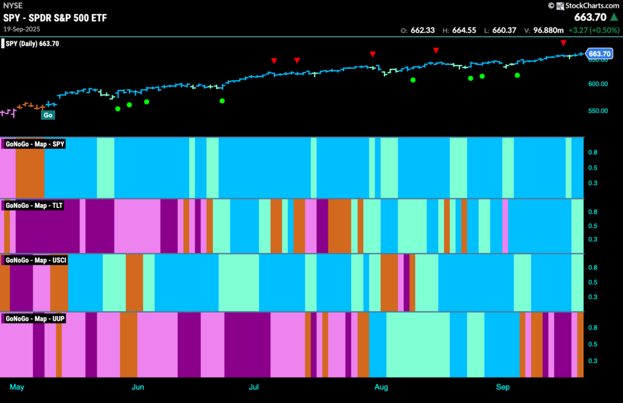Click the low value 660.37
623x403 pixels.
(x=504, y=30)
